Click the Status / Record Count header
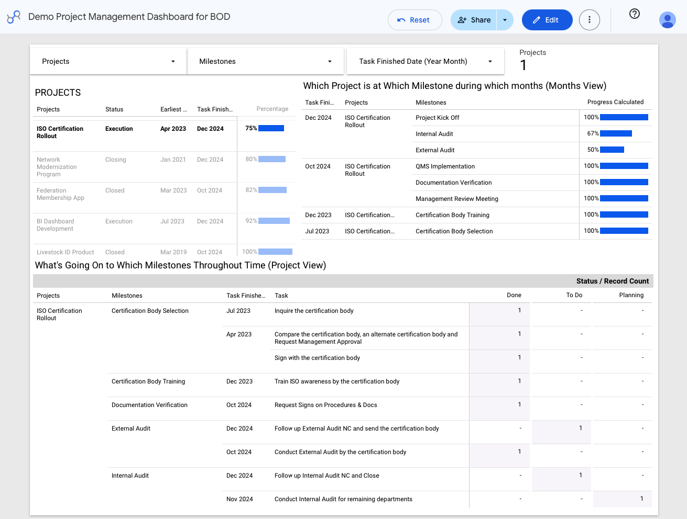This screenshot has height=519, width=687. coord(613,281)
